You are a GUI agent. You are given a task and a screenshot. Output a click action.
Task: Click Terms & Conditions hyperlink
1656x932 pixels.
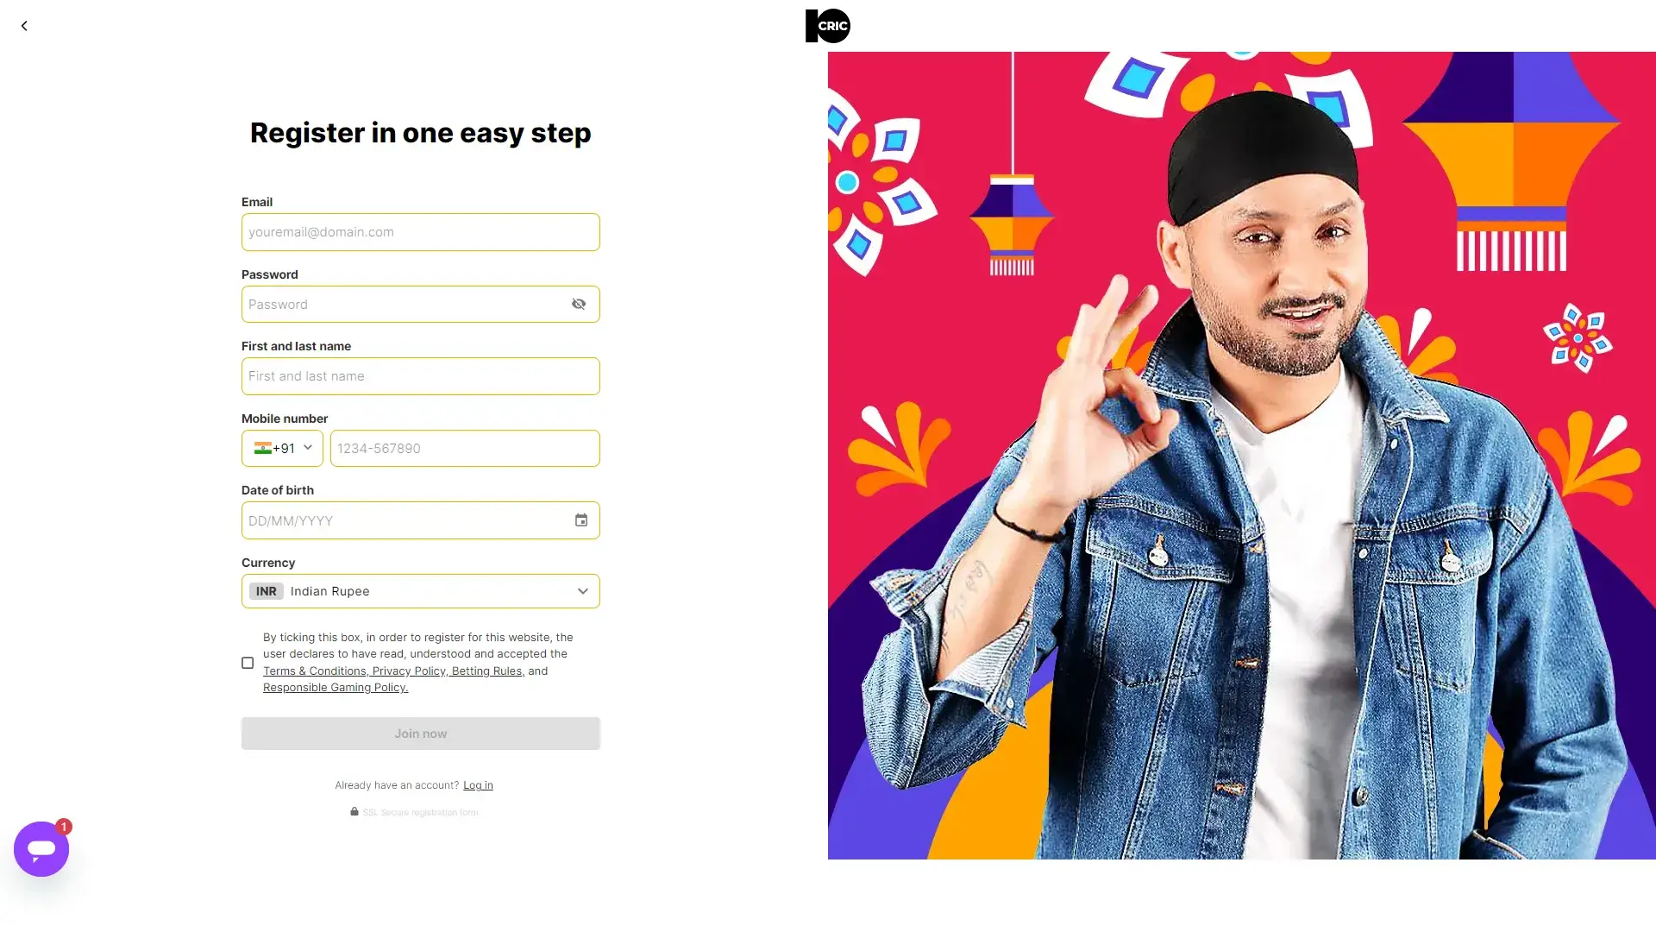point(315,671)
